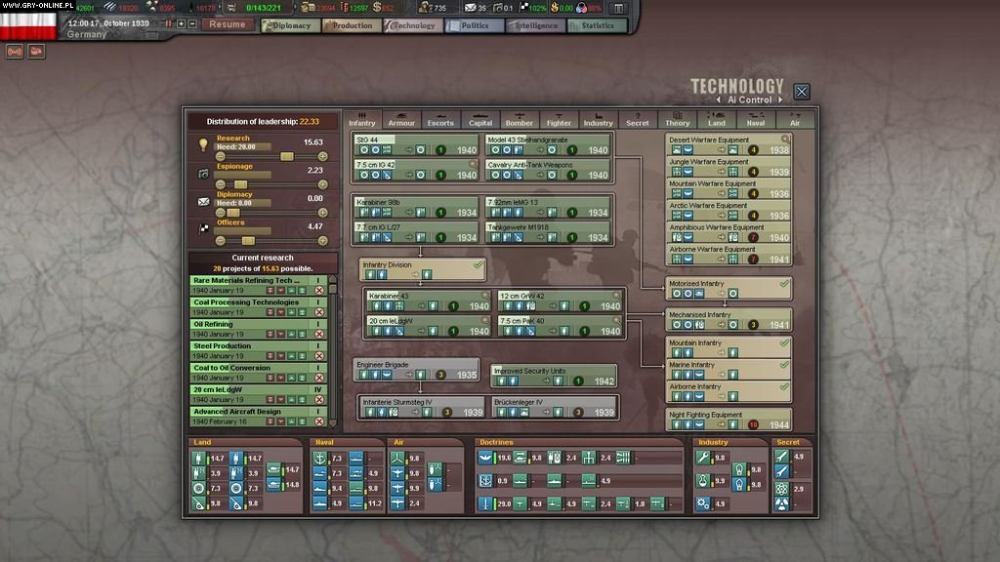The width and height of the screenshot is (1000, 562).
Task: Click the German flag in the top bar
Action: point(28,25)
